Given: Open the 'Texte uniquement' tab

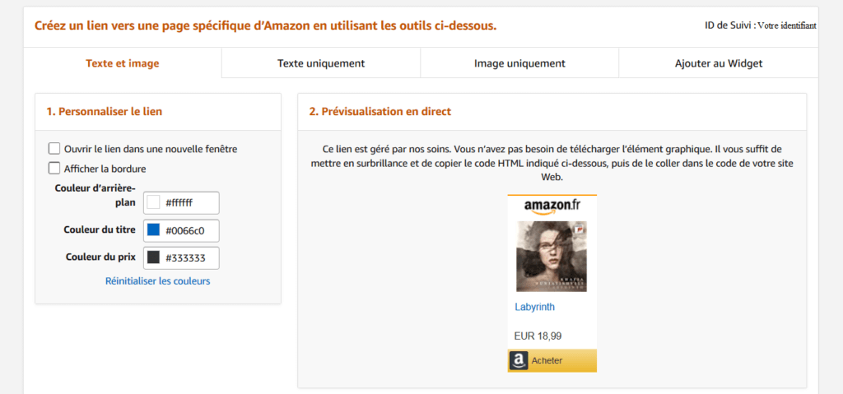Looking at the screenshot, I should (321, 63).
